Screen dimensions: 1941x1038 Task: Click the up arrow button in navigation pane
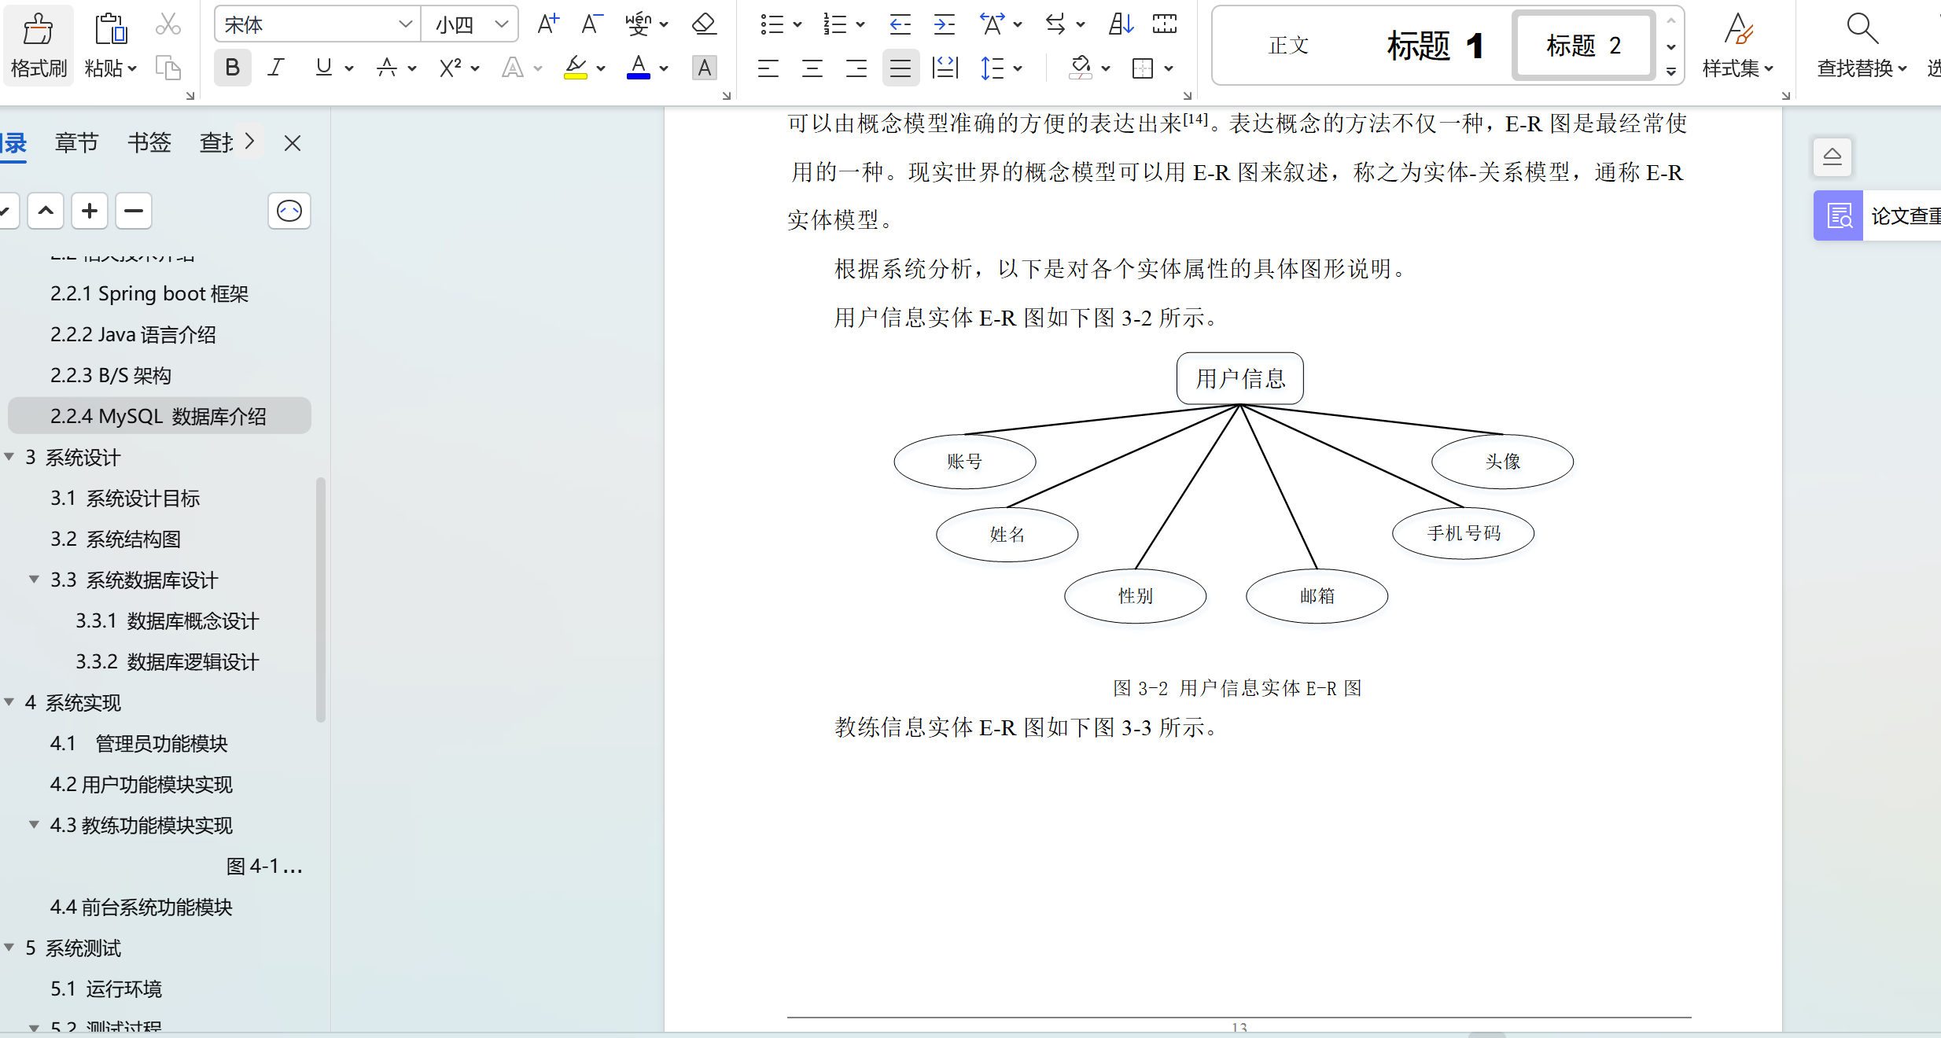46,211
